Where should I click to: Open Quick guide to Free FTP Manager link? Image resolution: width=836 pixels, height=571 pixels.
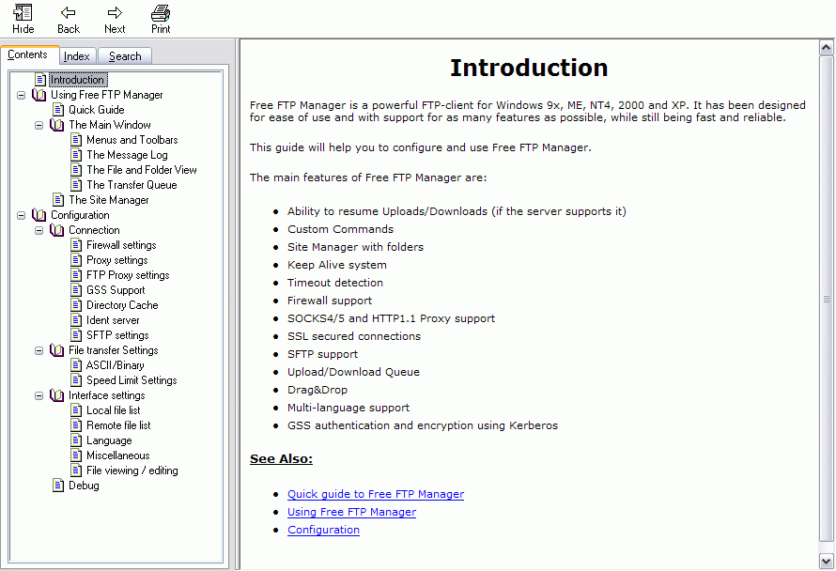[375, 494]
